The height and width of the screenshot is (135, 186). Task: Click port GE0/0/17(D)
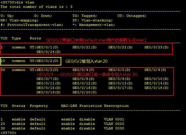[120, 88]
